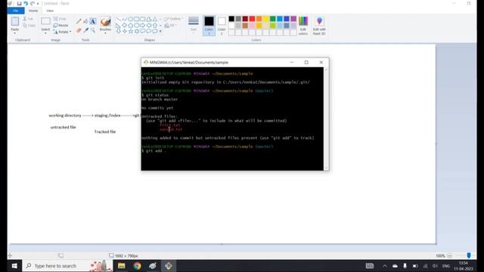Click the MINGW64 window title bar text
The height and width of the screenshot is (272, 484).
pos(188,62)
